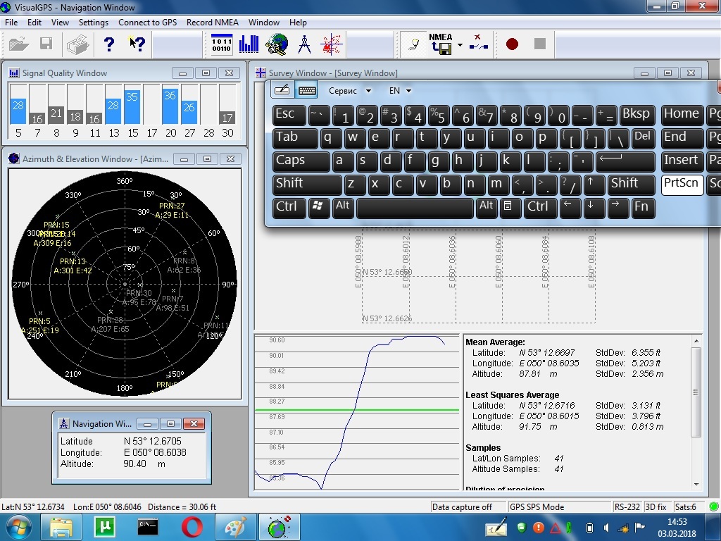Image resolution: width=721 pixels, height=541 pixels.
Task: Tap the context menu key on keyboard
Action: (x=510, y=208)
